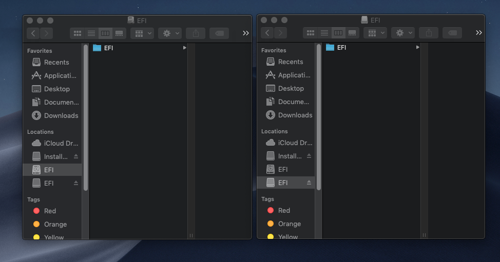This screenshot has height=262, width=500.
Task: Open Action gear menu in left window
Action: 170,33
